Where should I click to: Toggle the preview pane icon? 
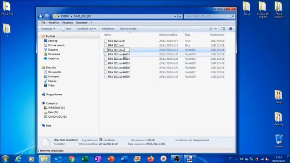pyautogui.click(x=223, y=29)
